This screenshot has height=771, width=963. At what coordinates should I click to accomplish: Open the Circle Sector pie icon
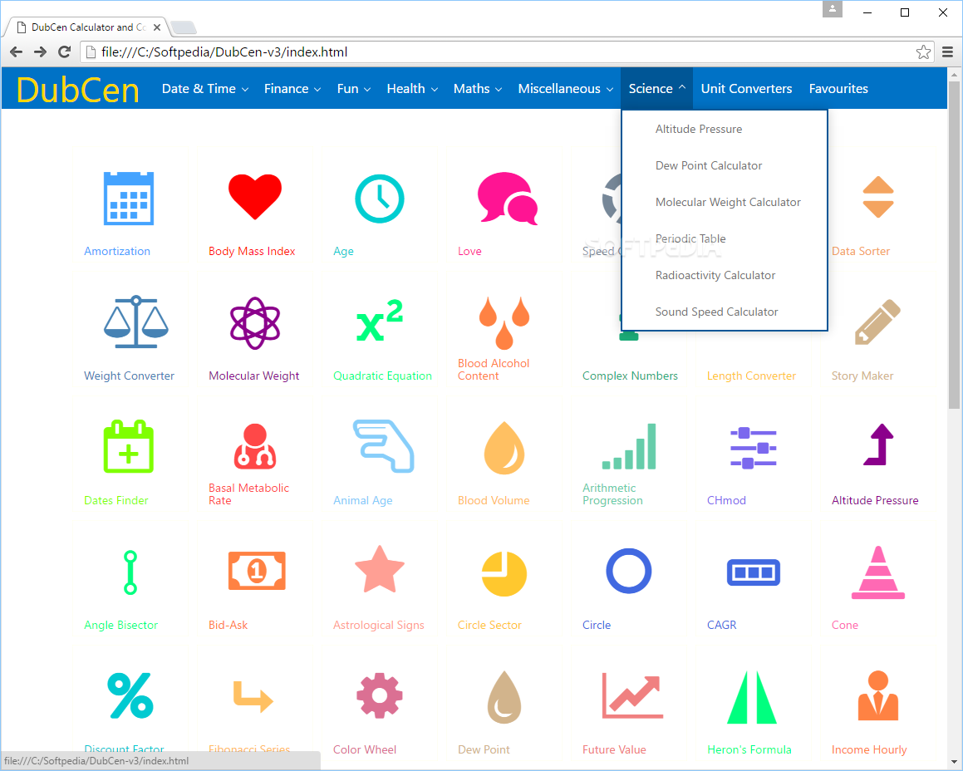[x=504, y=574]
